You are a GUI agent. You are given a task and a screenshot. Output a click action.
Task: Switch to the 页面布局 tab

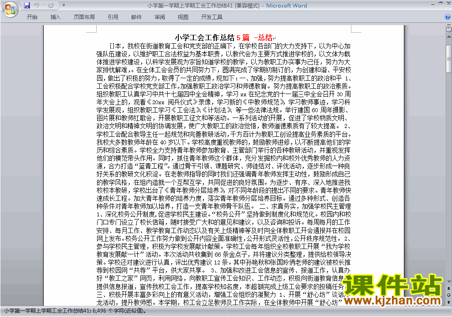click(84, 17)
